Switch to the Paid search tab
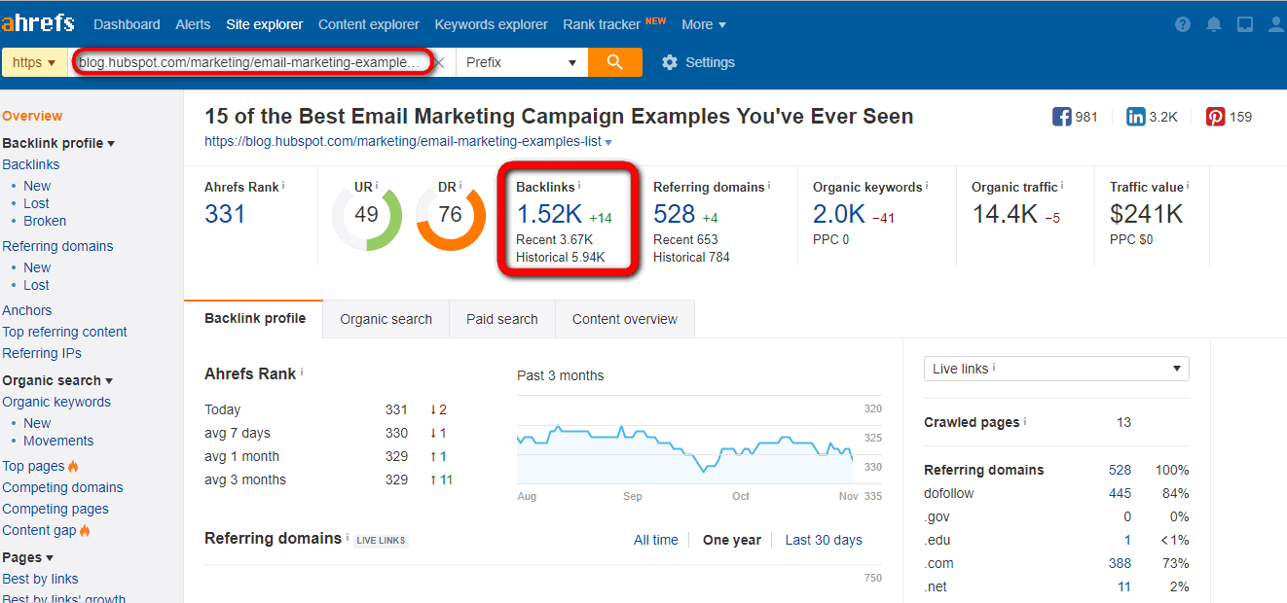The image size is (1287, 603). [x=502, y=319]
